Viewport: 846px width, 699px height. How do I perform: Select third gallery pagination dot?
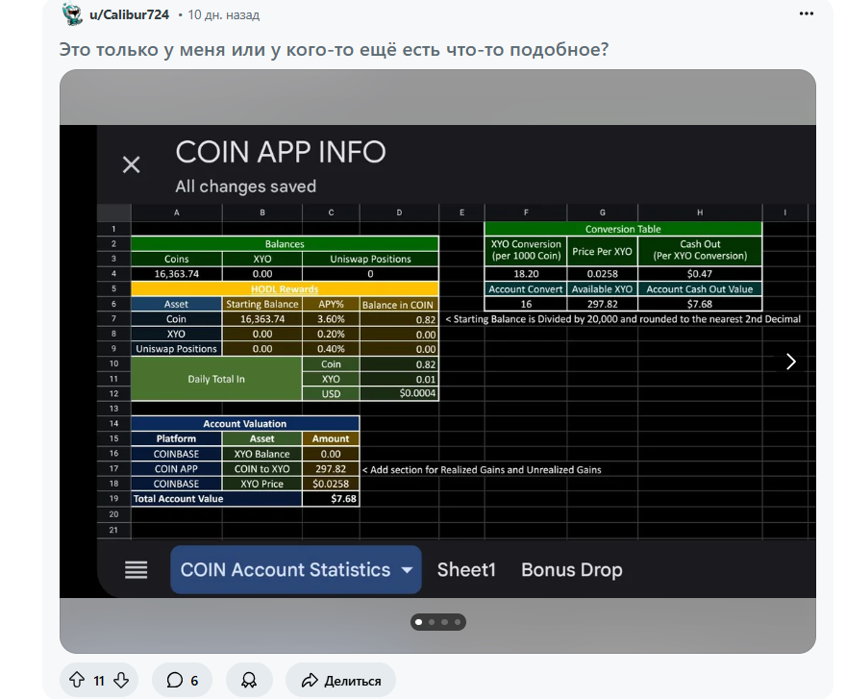click(444, 622)
